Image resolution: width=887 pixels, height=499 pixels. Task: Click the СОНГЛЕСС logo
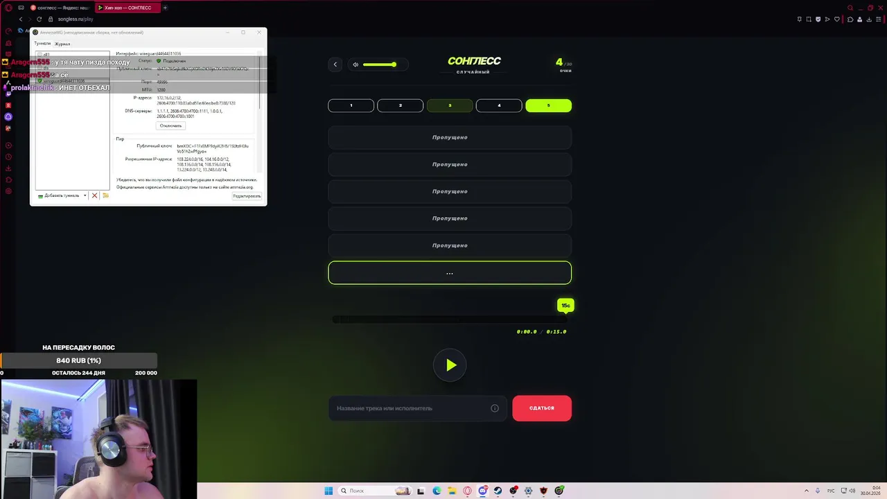coord(474,61)
